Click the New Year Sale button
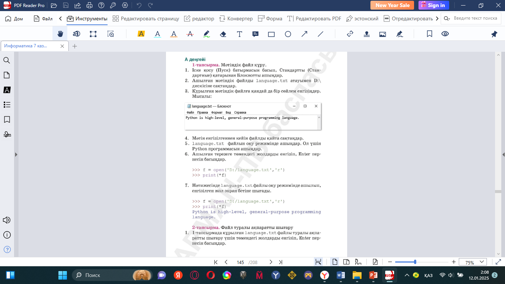The width and height of the screenshot is (505, 284). [392, 5]
